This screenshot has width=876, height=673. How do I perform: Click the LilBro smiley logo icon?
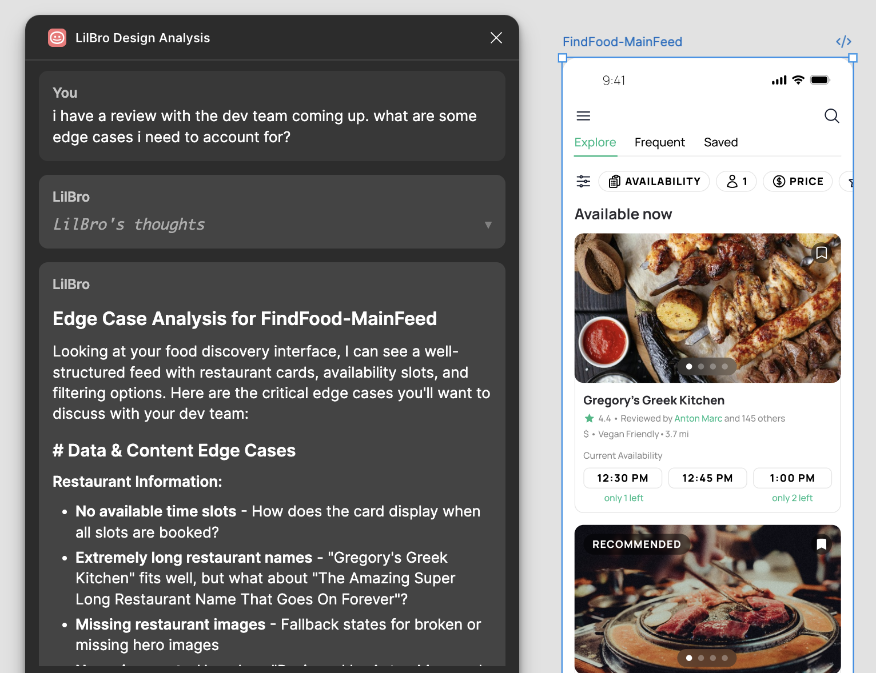point(57,38)
